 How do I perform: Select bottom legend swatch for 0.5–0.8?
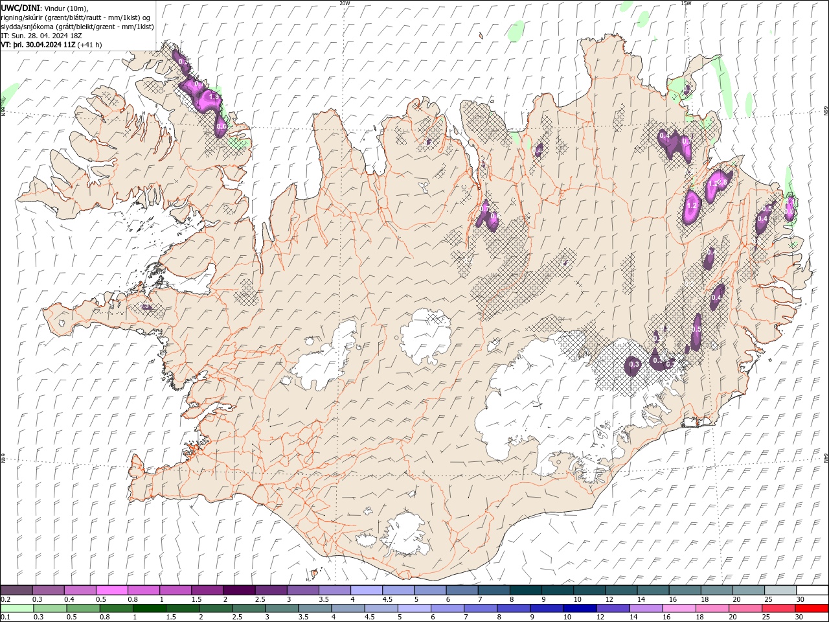[83, 608]
